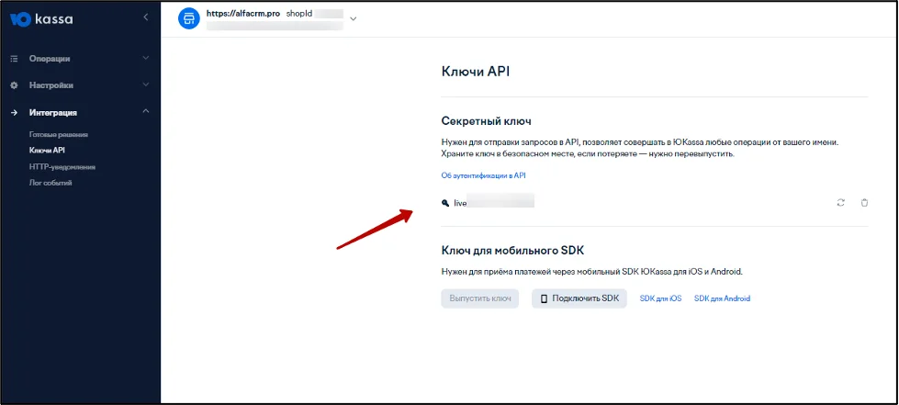This screenshot has width=899, height=405.
Task: Select the Интеграция menu section
Action: (x=53, y=112)
